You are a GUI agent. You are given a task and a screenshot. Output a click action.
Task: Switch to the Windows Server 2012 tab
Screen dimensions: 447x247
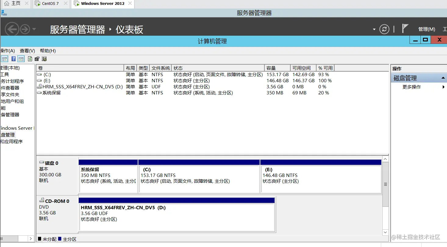click(103, 4)
